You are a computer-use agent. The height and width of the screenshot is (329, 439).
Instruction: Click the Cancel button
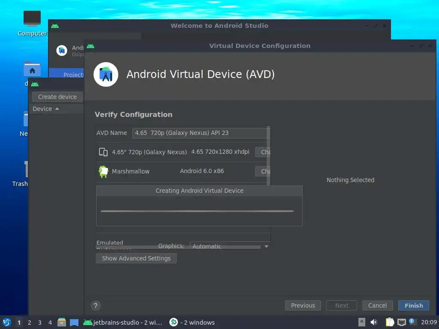(377, 305)
